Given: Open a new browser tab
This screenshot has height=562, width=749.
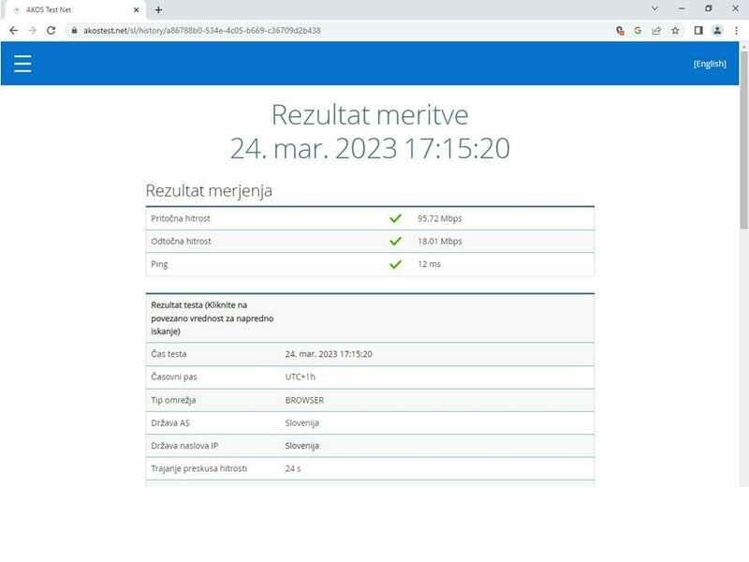Looking at the screenshot, I should (158, 9).
